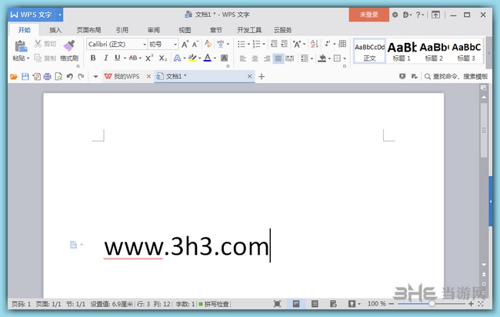This screenshot has height=317, width=500.
Task: Open the Calibri font name dropdown
Action: (x=145, y=45)
